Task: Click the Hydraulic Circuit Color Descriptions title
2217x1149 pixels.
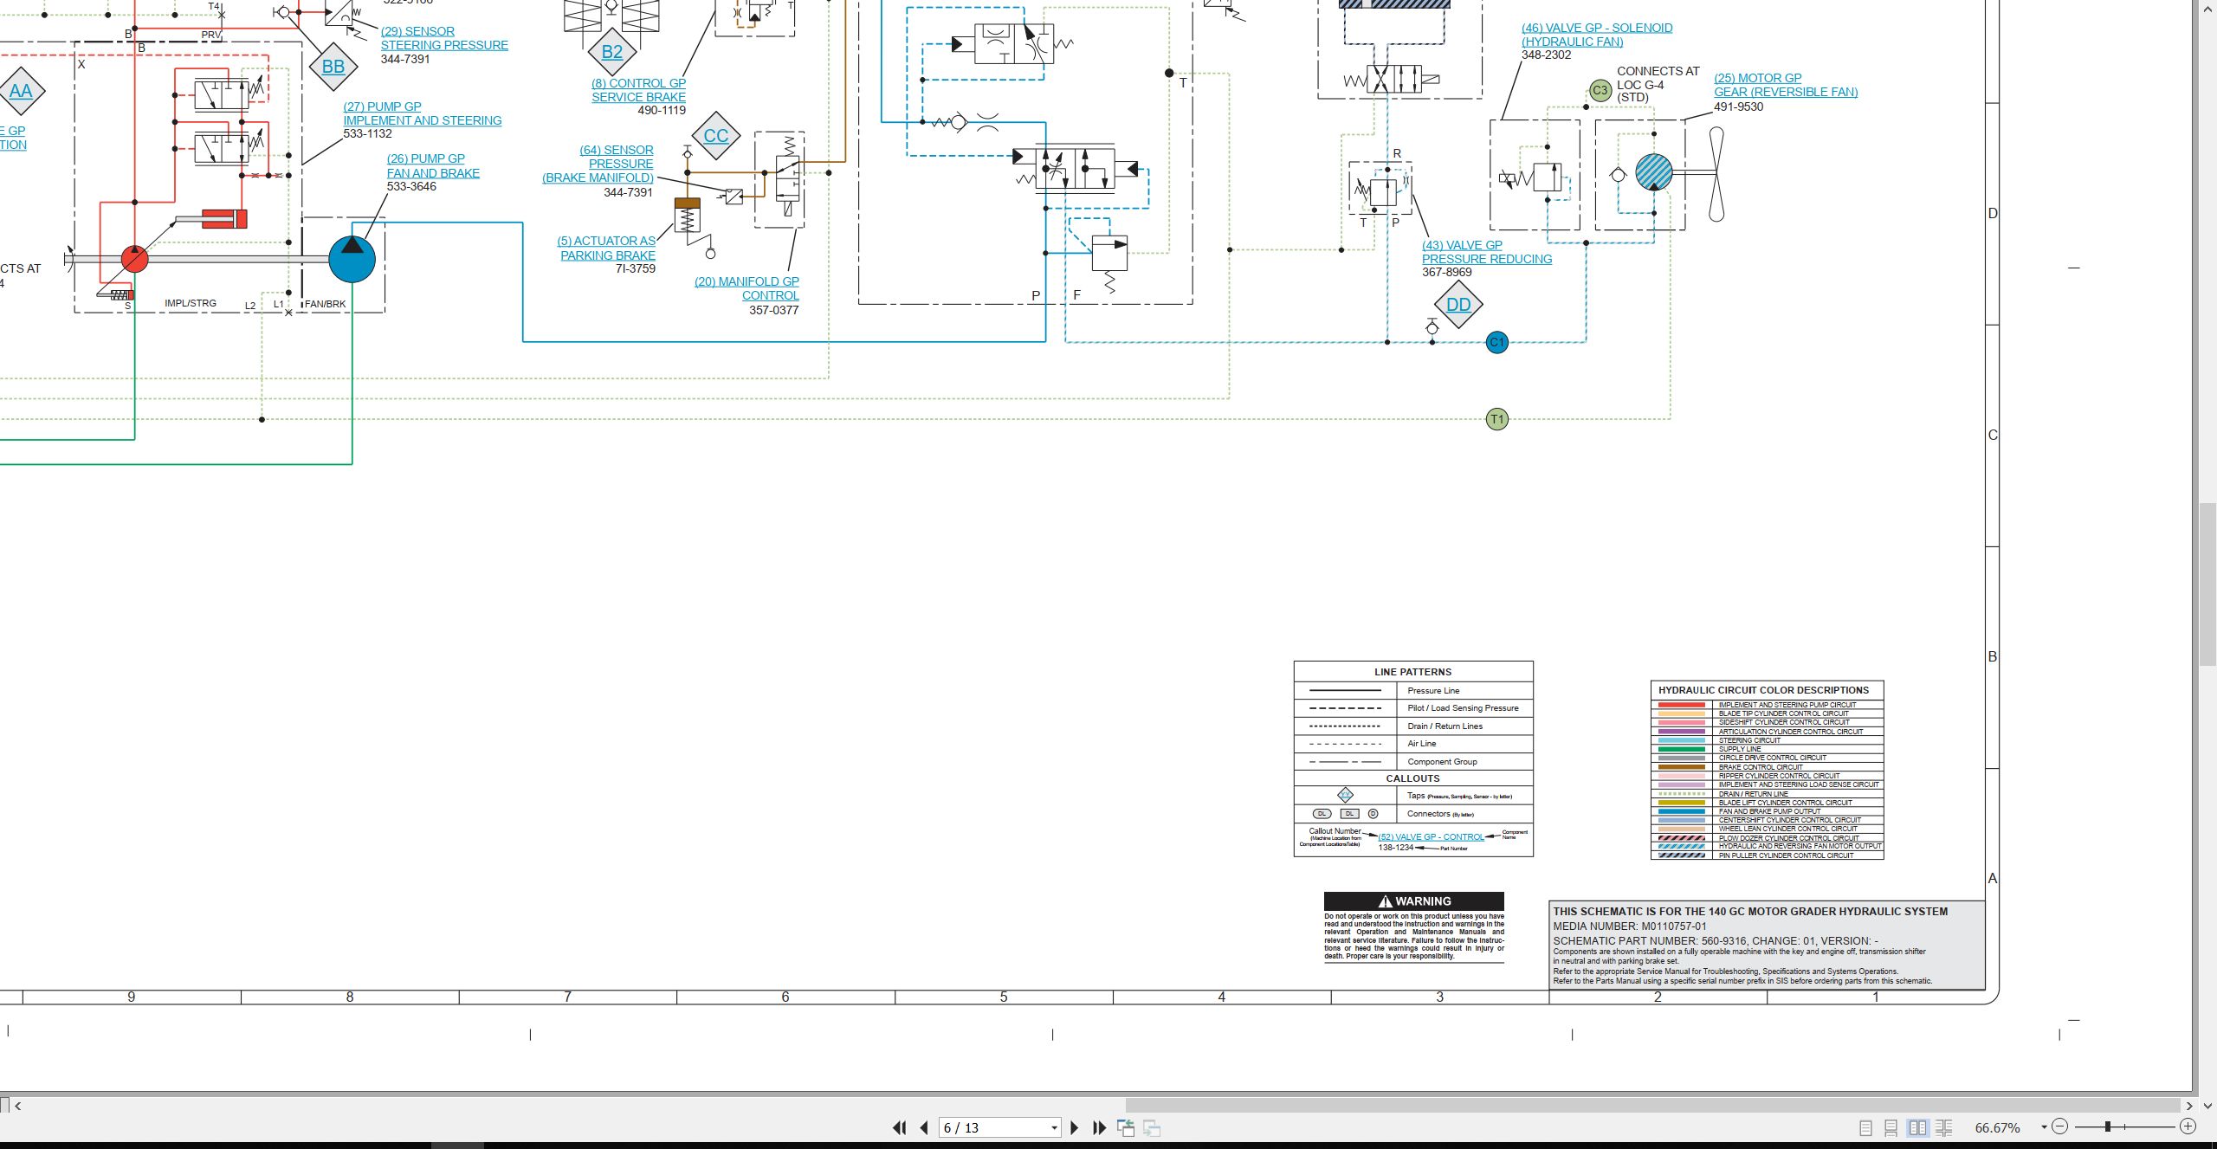Action: coord(1763,690)
